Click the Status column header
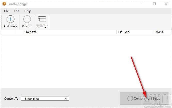This screenshot has height=108, width=172. point(163,32)
